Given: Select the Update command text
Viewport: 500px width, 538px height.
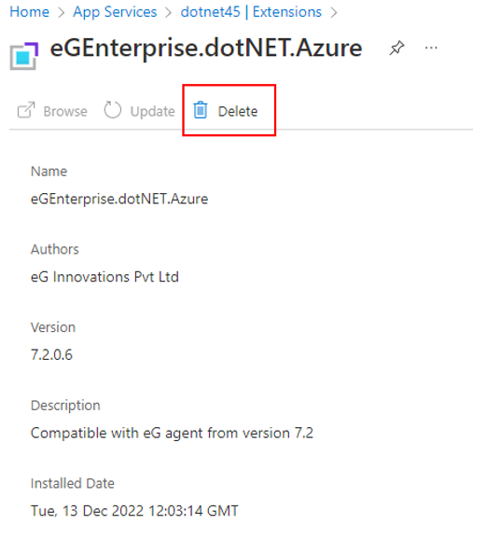Looking at the screenshot, I should 153,112.
